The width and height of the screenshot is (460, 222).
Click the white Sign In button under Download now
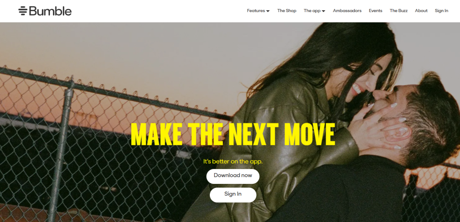tap(233, 195)
